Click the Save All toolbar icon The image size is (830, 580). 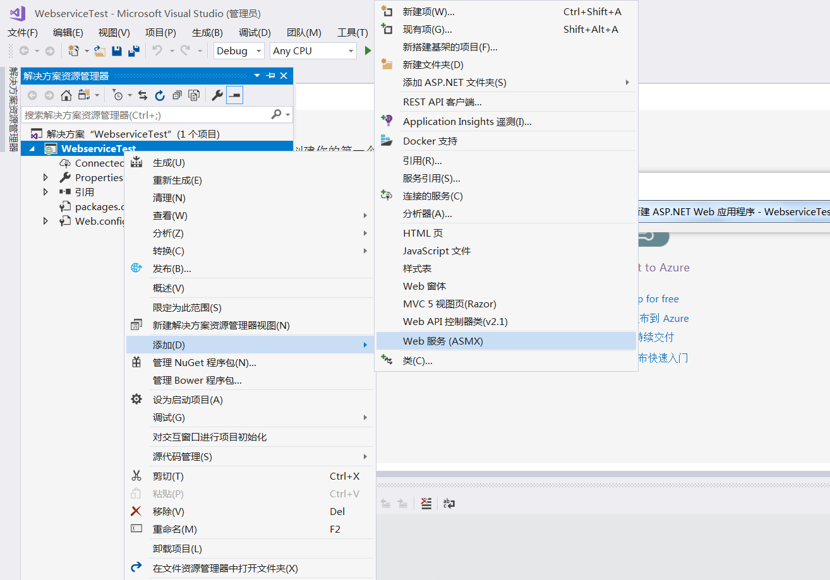134,51
